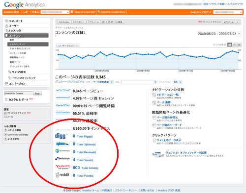The width and height of the screenshot is (246, 193).
Task: Open the エクスポート dropdown button
Action: [80, 22]
